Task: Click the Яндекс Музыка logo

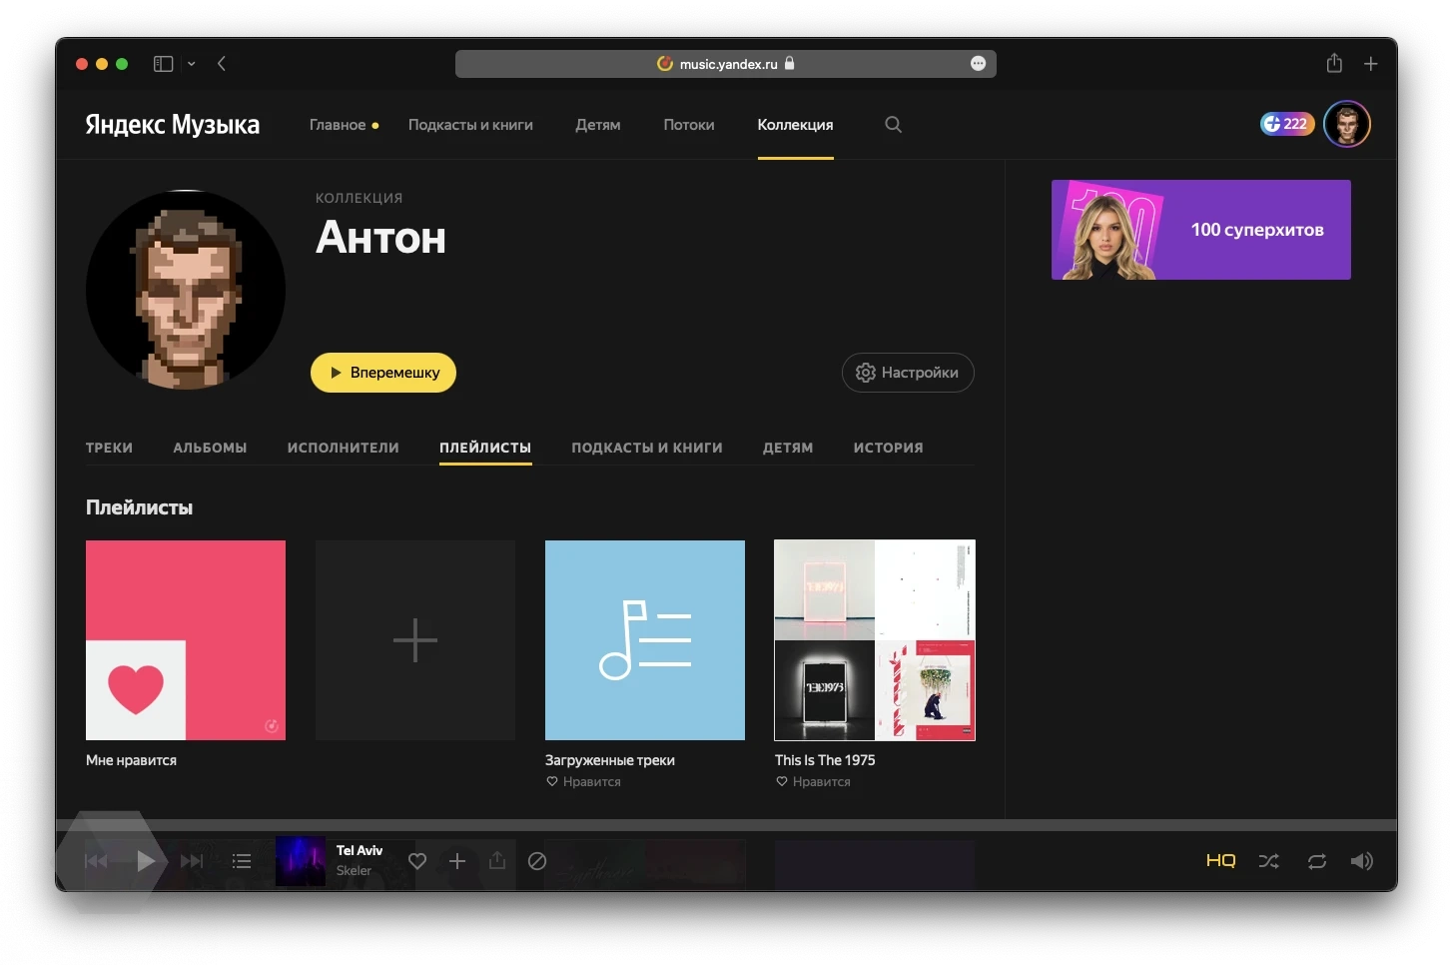Action: [x=173, y=125]
